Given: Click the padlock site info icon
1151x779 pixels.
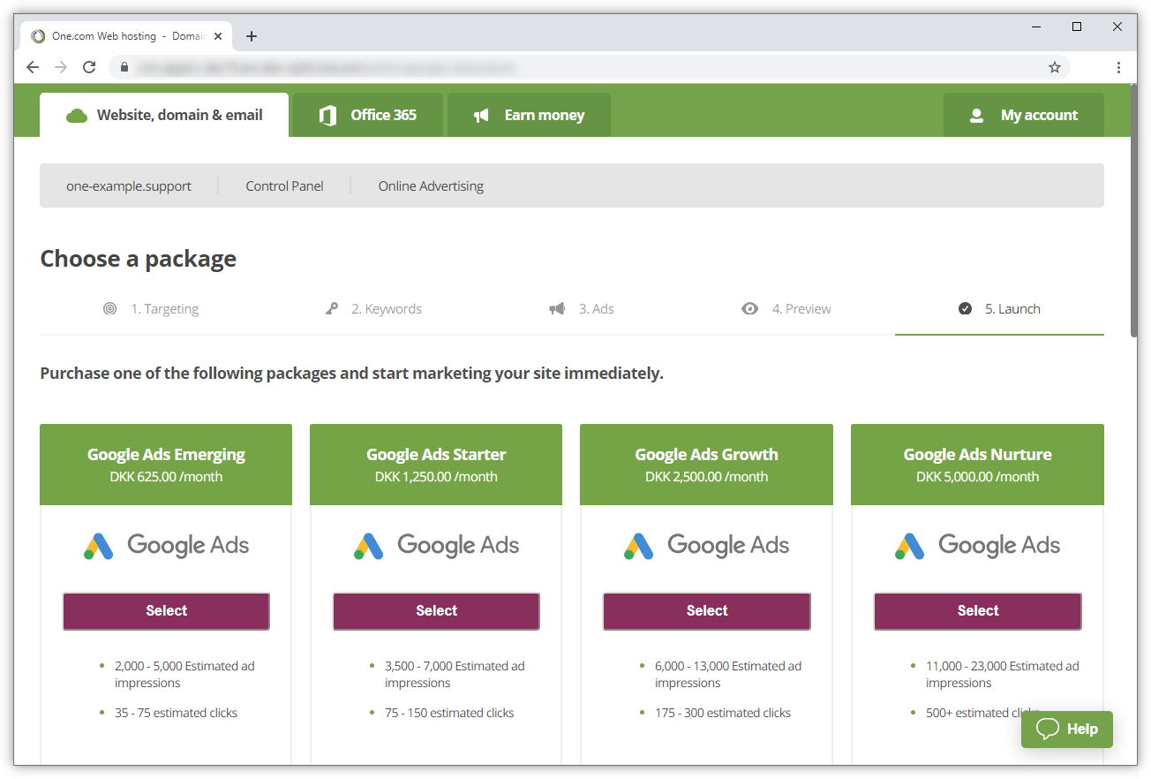Looking at the screenshot, I should tap(124, 67).
